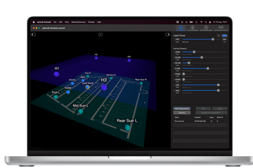Click the Go button

tap(203, 108)
